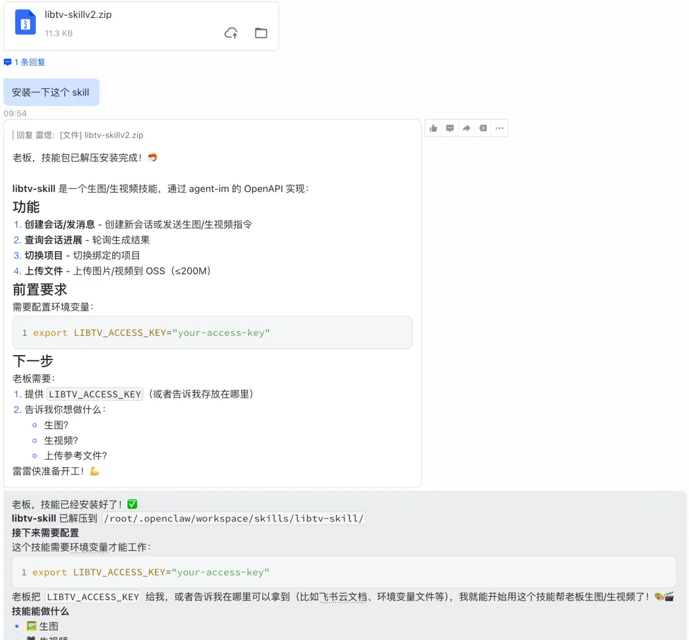The height and width of the screenshot is (640, 689).
Task: Click the "上传参考文件?" bullet item
Action: (x=75, y=456)
